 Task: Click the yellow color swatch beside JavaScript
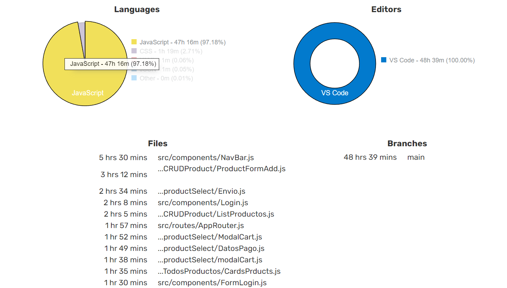(134, 42)
